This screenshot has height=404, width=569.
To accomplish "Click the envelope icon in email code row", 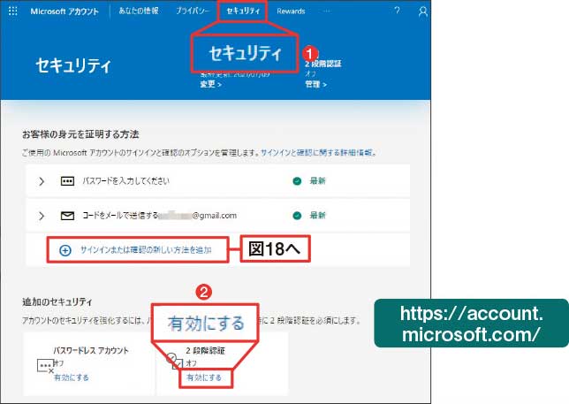I will [x=67, y=216].
